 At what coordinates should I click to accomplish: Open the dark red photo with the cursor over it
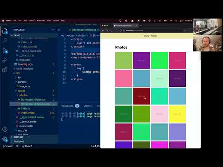coord(142,96)
